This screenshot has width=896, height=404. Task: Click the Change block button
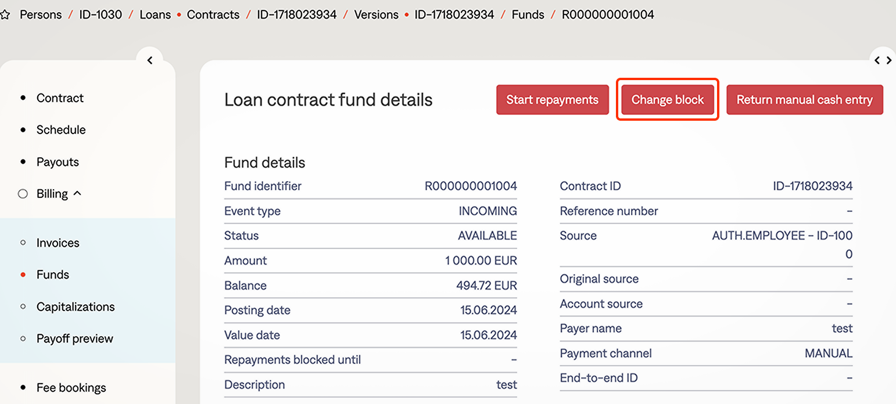point(668,100)
